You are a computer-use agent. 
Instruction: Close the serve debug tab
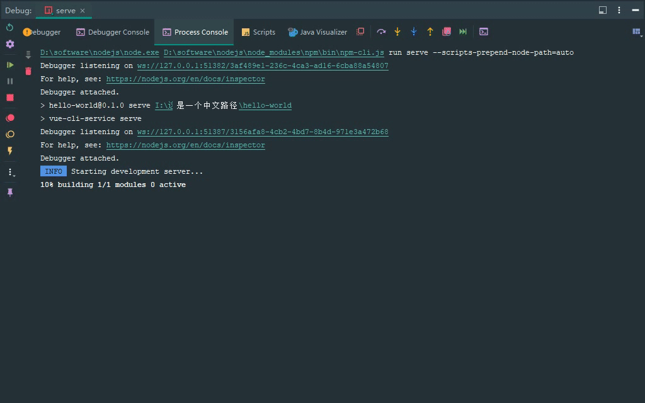pyautogui.click(x=83, y=11)
